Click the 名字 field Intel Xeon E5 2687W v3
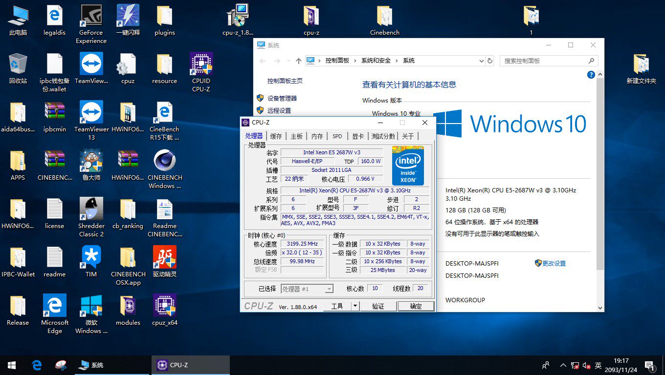Viewport: 665px width, 375px height. point(332,152)
